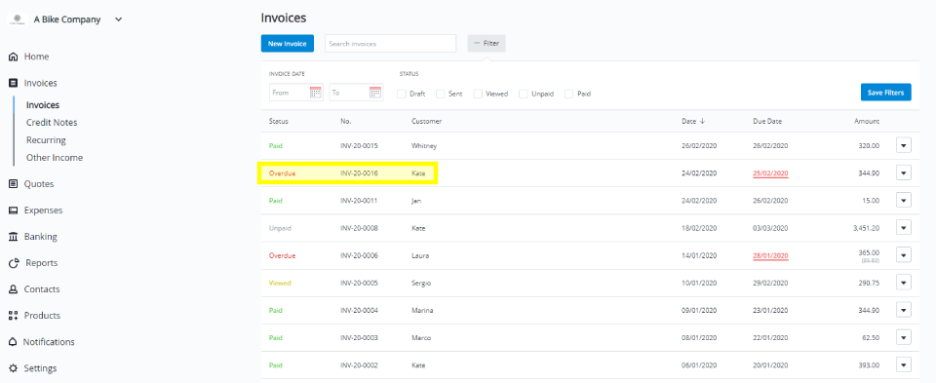Open action dropdown for INV-20-0016

click(903, 173)
